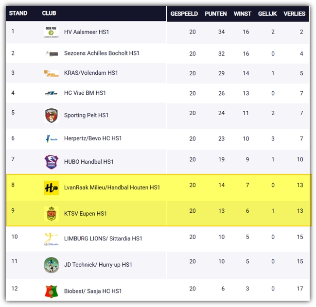This screenshot has width=316, height=307.
Task: Click the Sporting Pelt shield logo
Action: 52,115
